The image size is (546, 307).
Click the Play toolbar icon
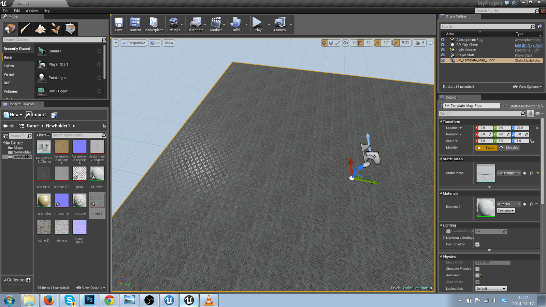258,25
